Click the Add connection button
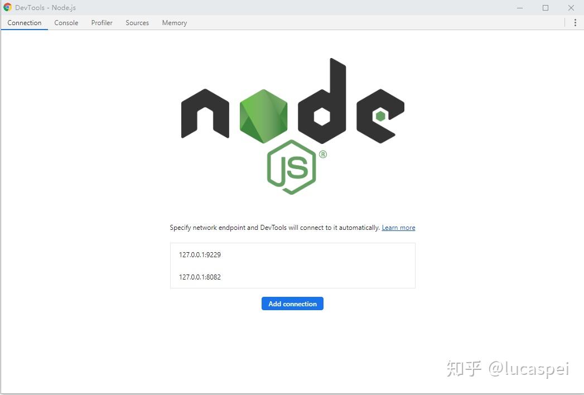 [x=292, y=304]
